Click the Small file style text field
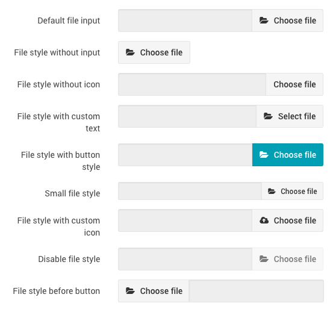 point(190,191)
